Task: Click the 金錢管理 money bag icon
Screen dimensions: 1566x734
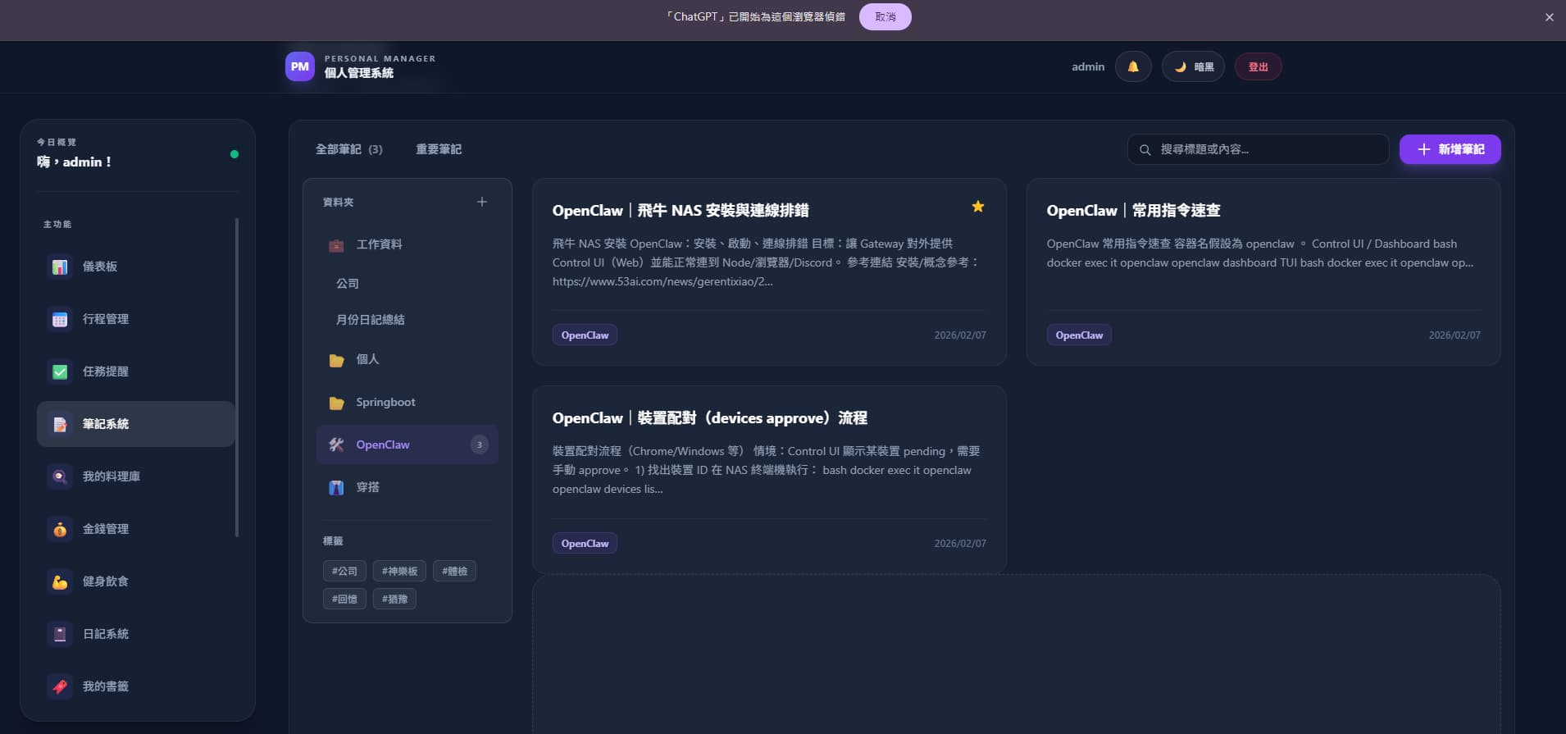Action: coord(60,529)
